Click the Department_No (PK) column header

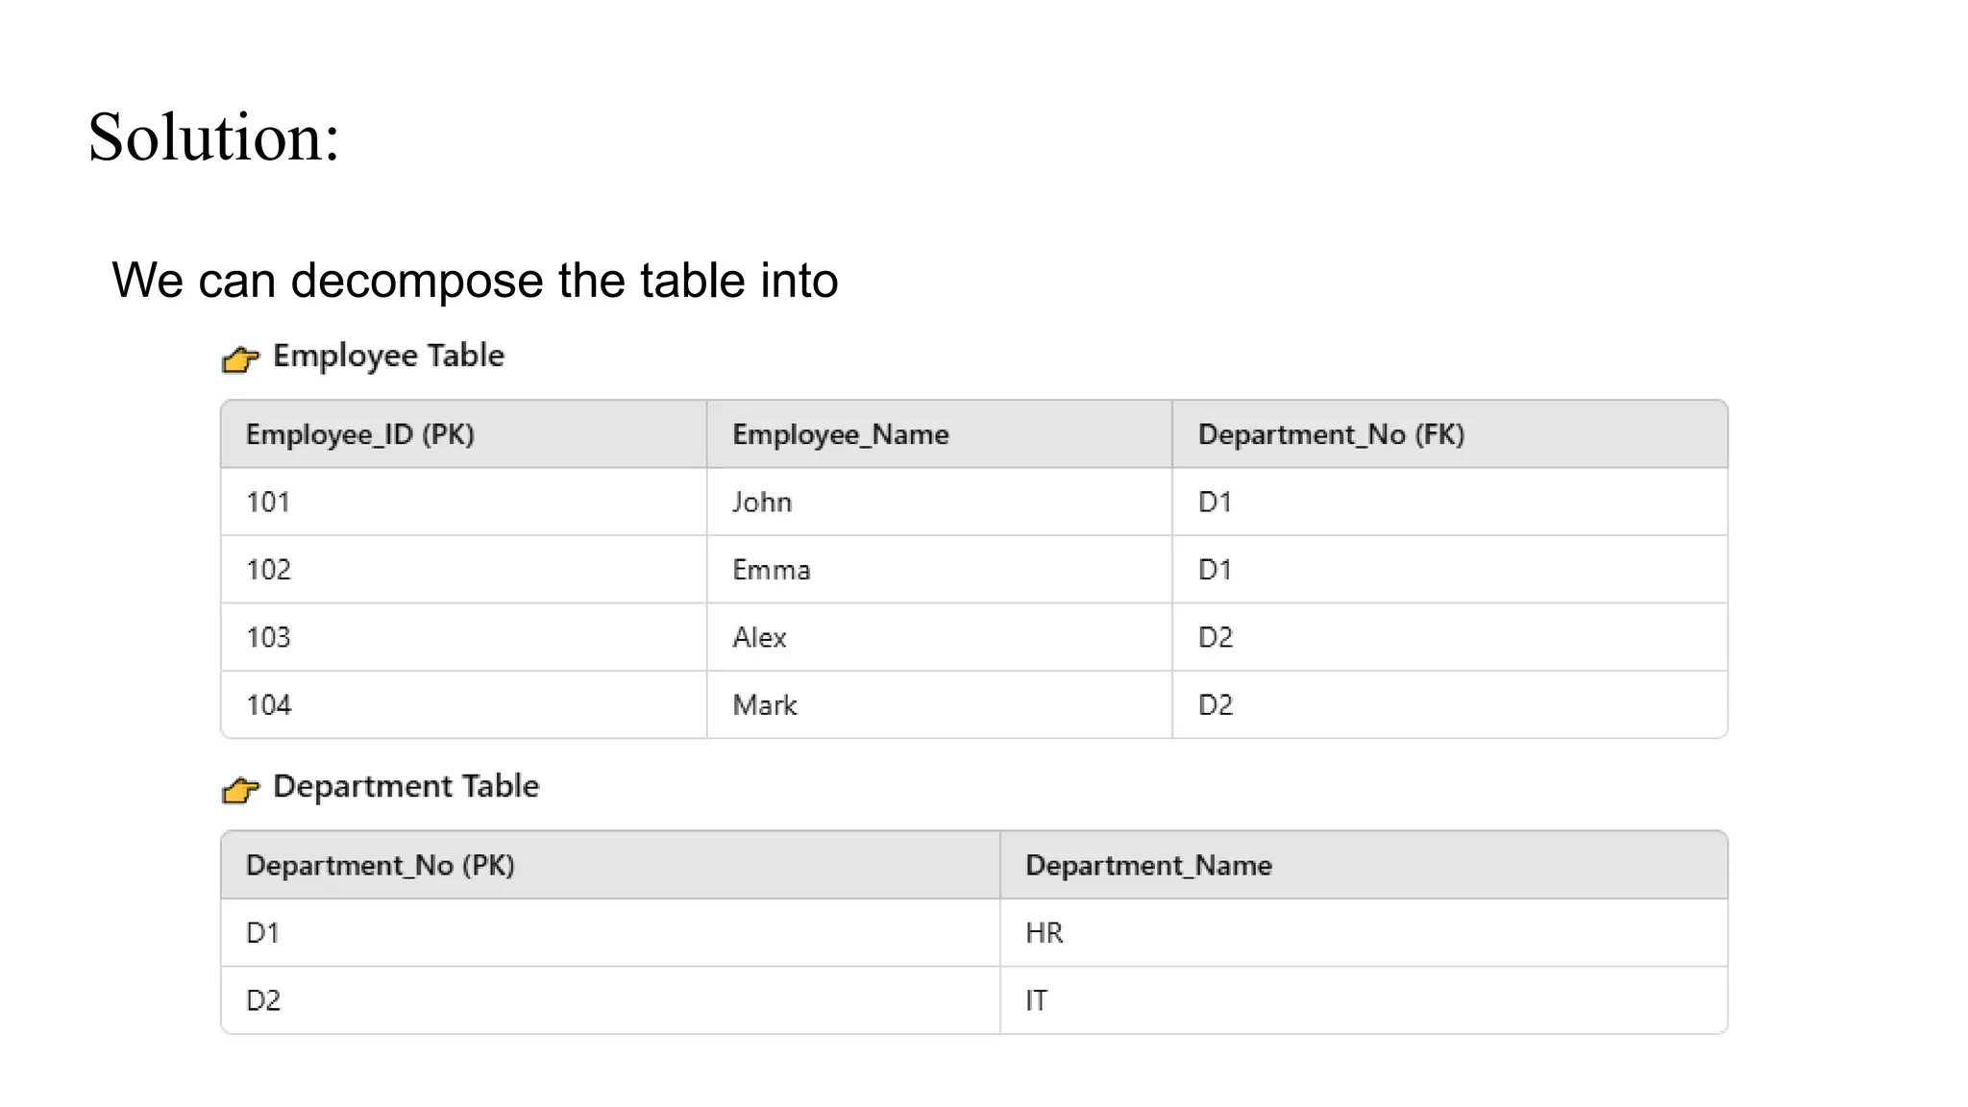381,865
